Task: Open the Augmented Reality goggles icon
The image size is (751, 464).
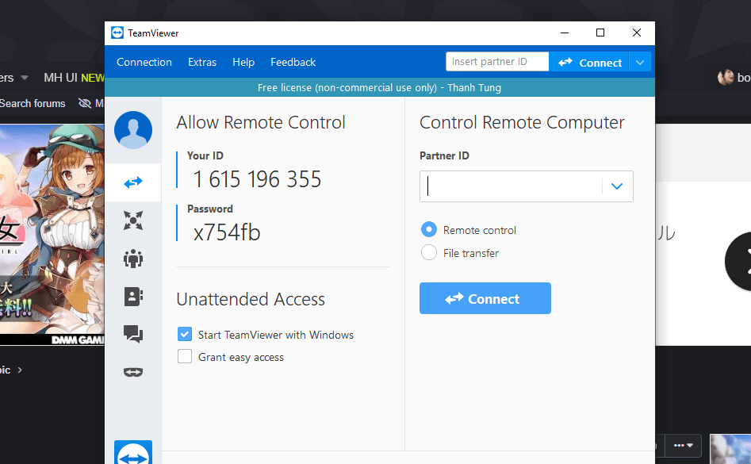Action: (x=133, y=372)
